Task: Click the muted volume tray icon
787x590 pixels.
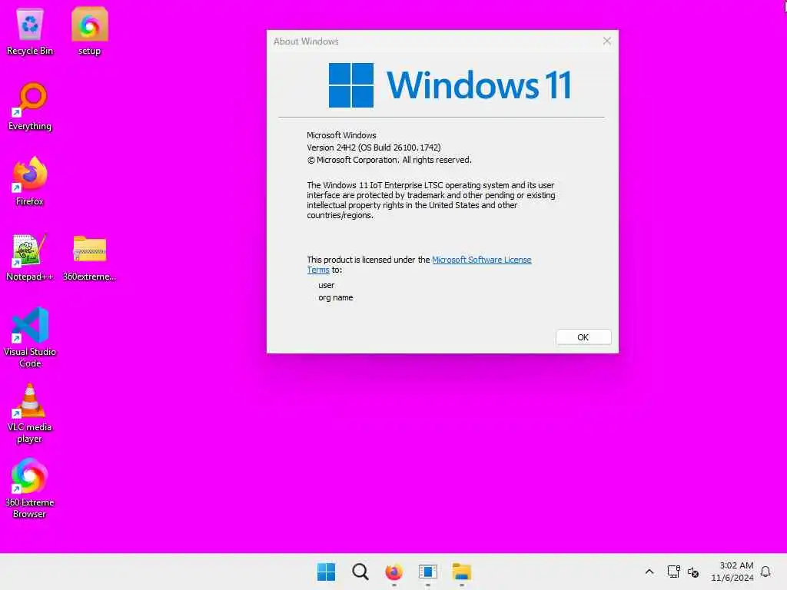Action: tap(693, 572)
